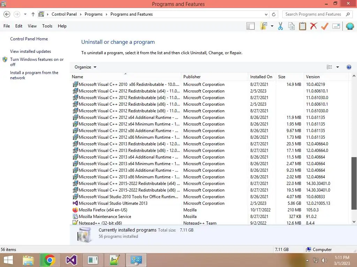Click 5.86 GB size of Visual Studio Ultimate

click(294, 203)
